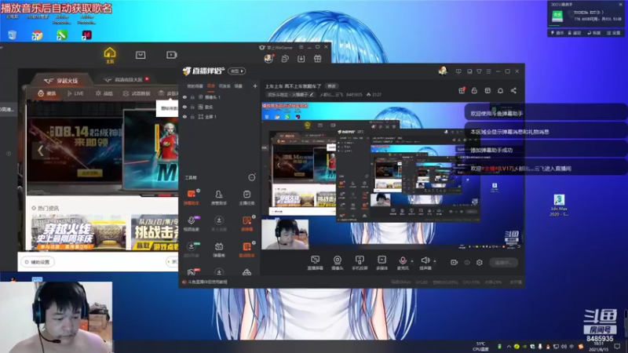Screen dimensions: 628x353
Task: Open 穿越火线 anniversary news thumbnail
Action: (x=78, y=233)
